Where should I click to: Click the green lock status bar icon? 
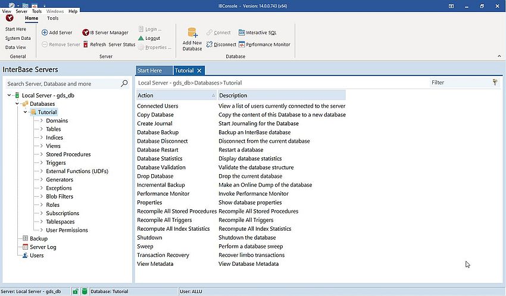75,291
